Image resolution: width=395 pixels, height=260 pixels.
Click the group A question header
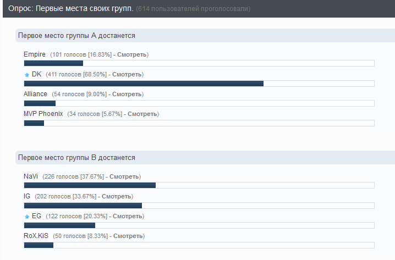click(76, 36)
